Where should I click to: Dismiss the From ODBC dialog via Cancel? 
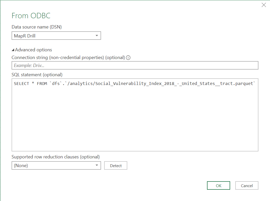[x=247, y=185]
